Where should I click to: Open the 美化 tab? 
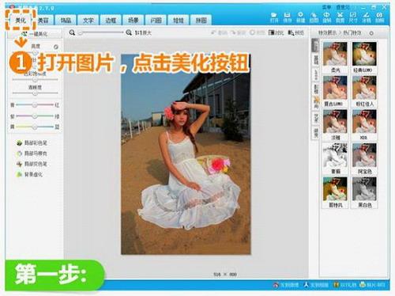21,20
